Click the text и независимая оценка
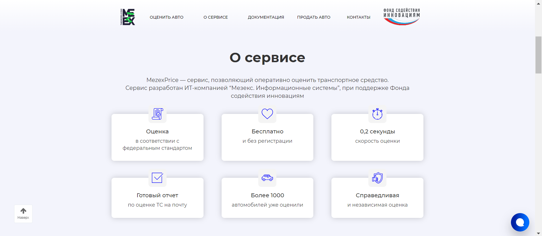542x236 pixels. coord(377,205)
